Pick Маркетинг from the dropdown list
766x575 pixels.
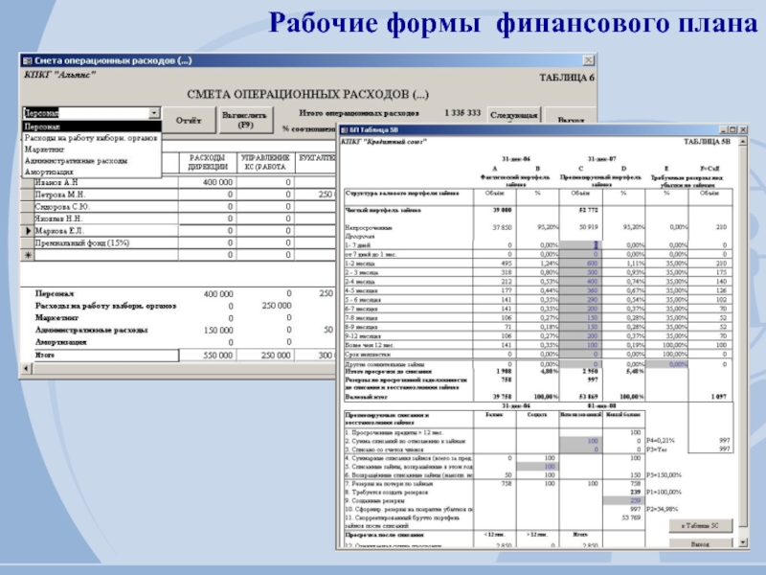click(92, 149)
